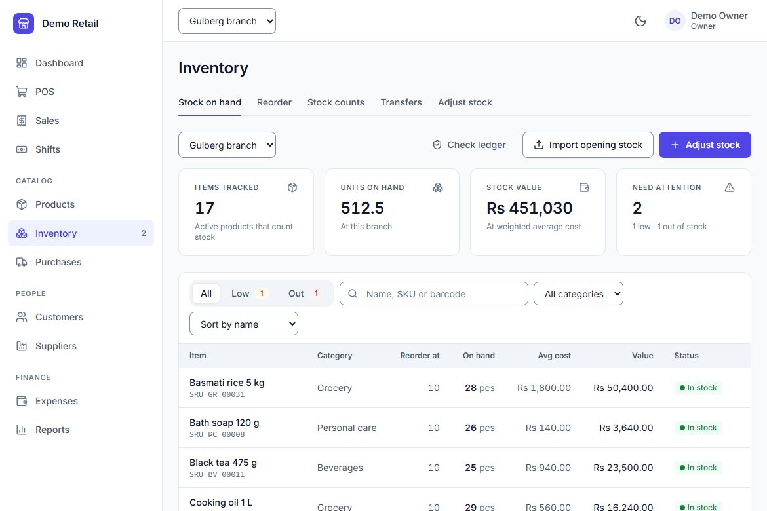Switch to the Stock counts tab
The image size is (767, 511).
(x=336, y=102)
